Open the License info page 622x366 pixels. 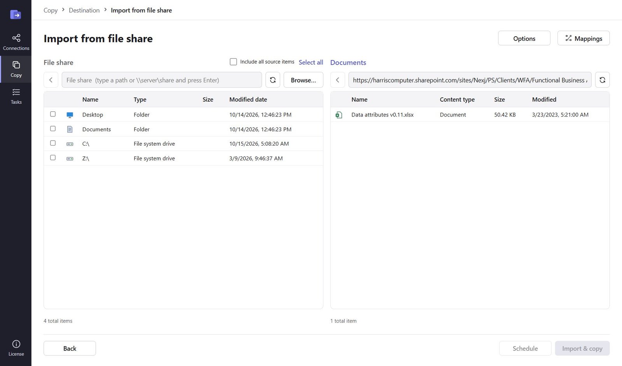pos(16,348)
